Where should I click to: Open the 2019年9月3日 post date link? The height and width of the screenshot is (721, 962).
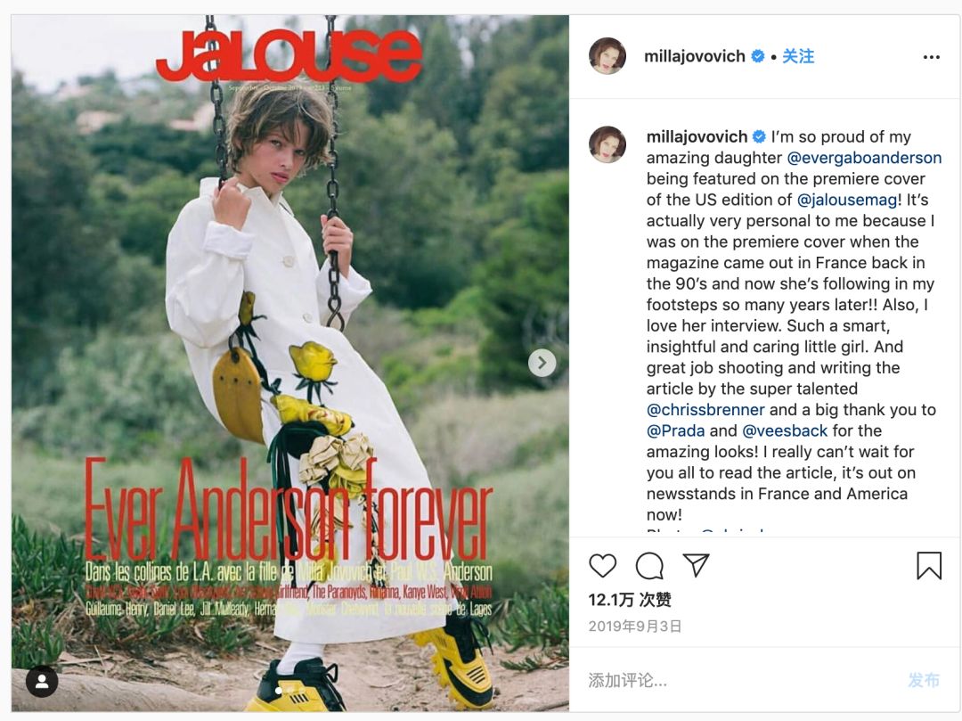(635, 626)
